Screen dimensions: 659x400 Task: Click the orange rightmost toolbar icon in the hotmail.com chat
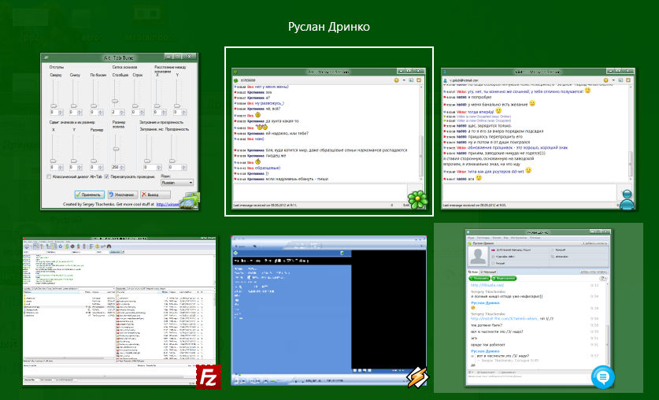[x=628, y=80]
